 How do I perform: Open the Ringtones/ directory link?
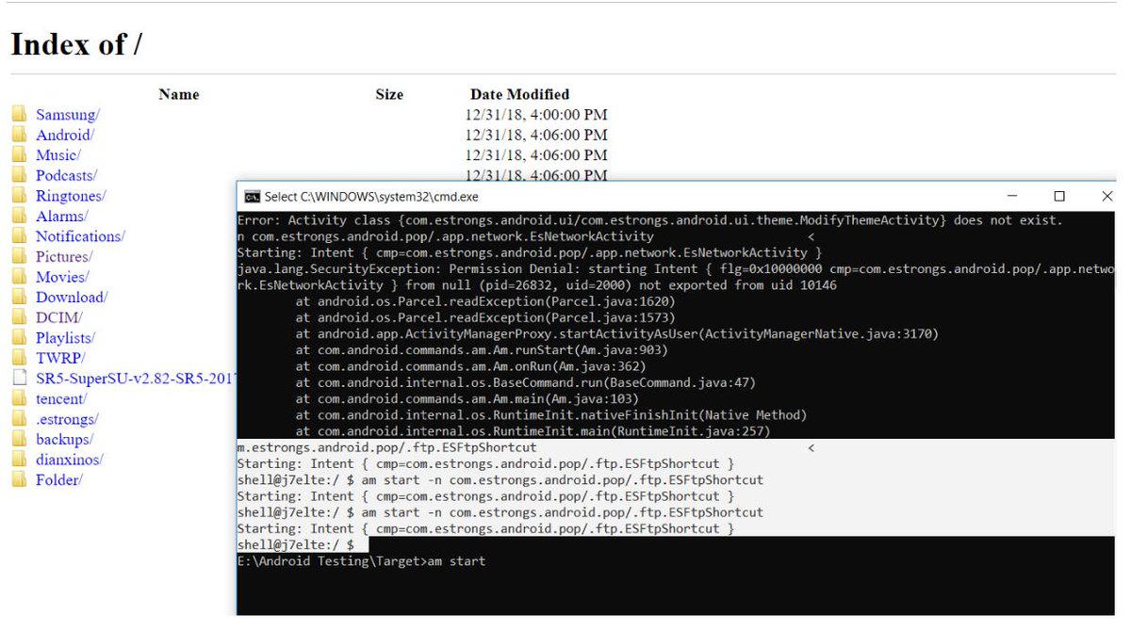coord(71,196)
